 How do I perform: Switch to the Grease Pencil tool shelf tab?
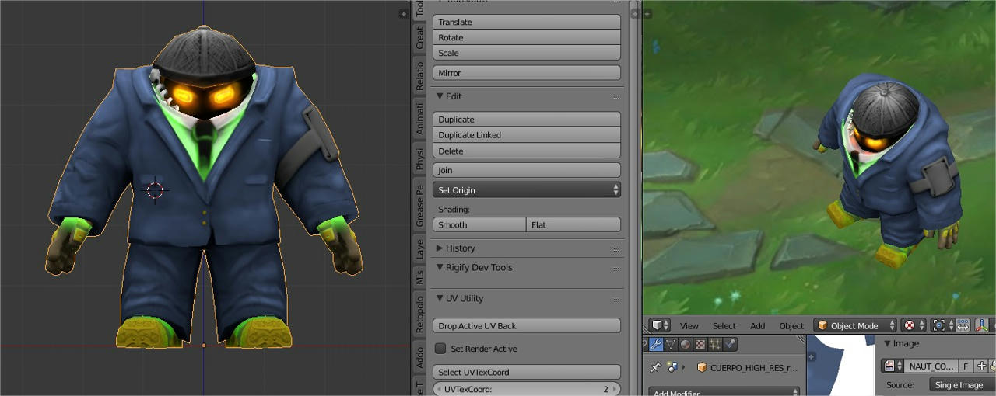point(419,207)
